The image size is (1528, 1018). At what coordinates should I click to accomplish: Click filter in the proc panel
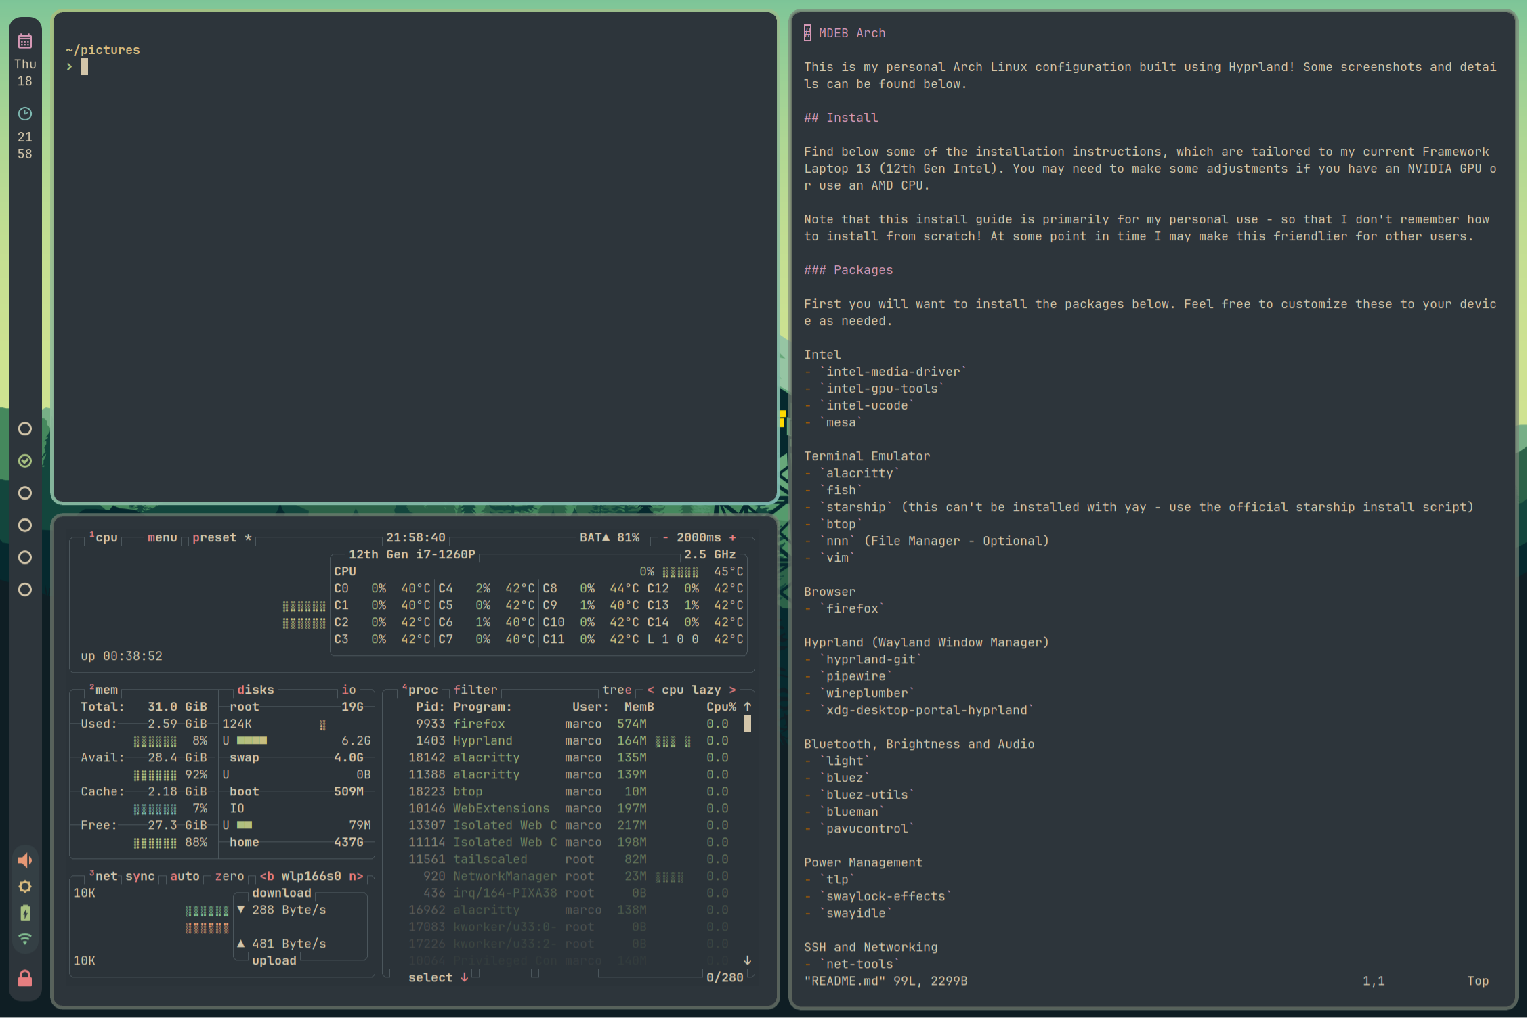[x=475, y=690]
